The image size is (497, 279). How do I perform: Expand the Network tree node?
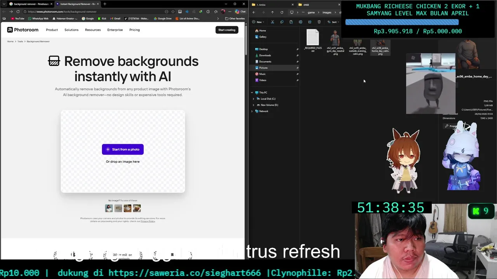252,111
